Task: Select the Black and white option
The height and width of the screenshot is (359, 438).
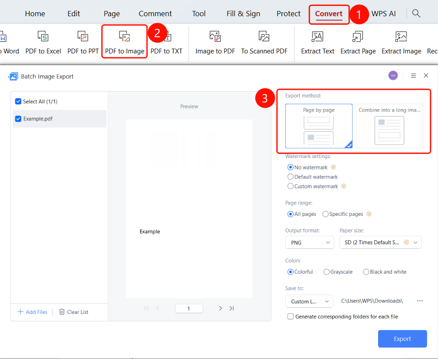Action: [x=366, y=272]
